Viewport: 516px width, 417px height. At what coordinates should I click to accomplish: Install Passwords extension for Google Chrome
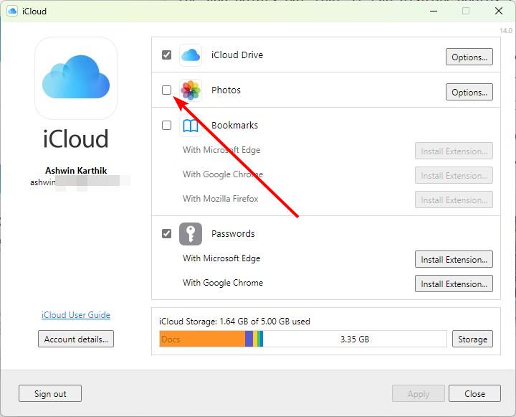click(x=454, y=284)
